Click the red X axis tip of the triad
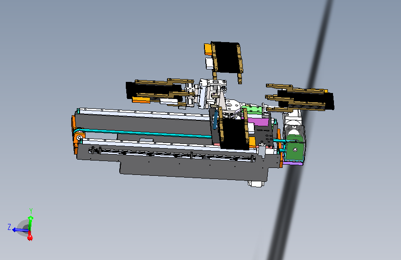The image size is (401, 260). pos(30,237)
